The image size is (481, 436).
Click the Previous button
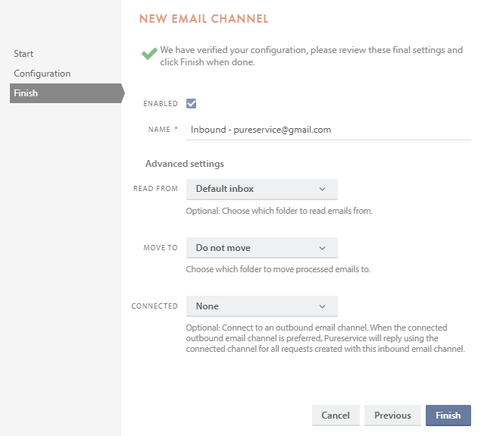coord(392,416)
